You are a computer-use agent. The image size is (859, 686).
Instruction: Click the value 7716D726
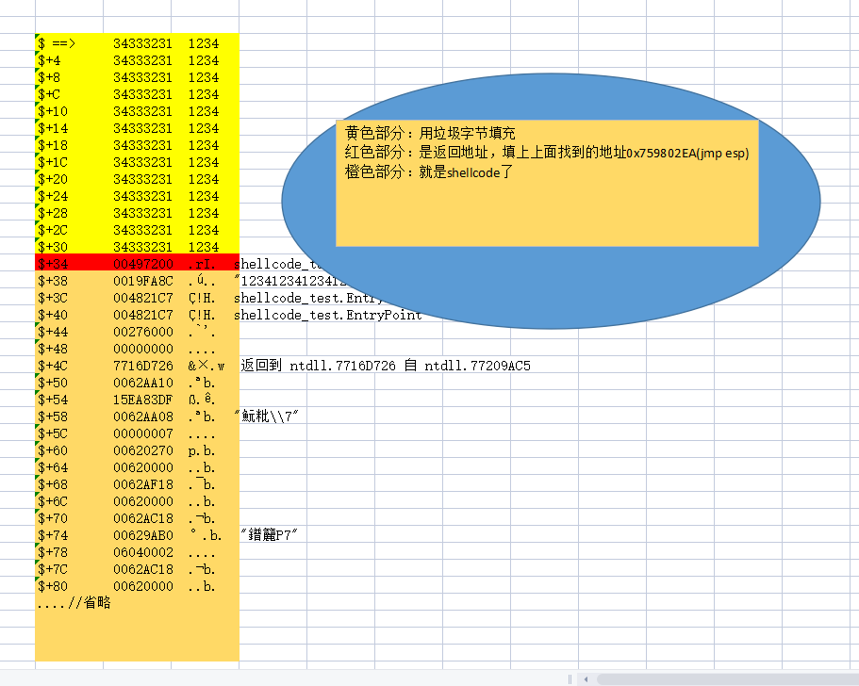coord(143,366)
